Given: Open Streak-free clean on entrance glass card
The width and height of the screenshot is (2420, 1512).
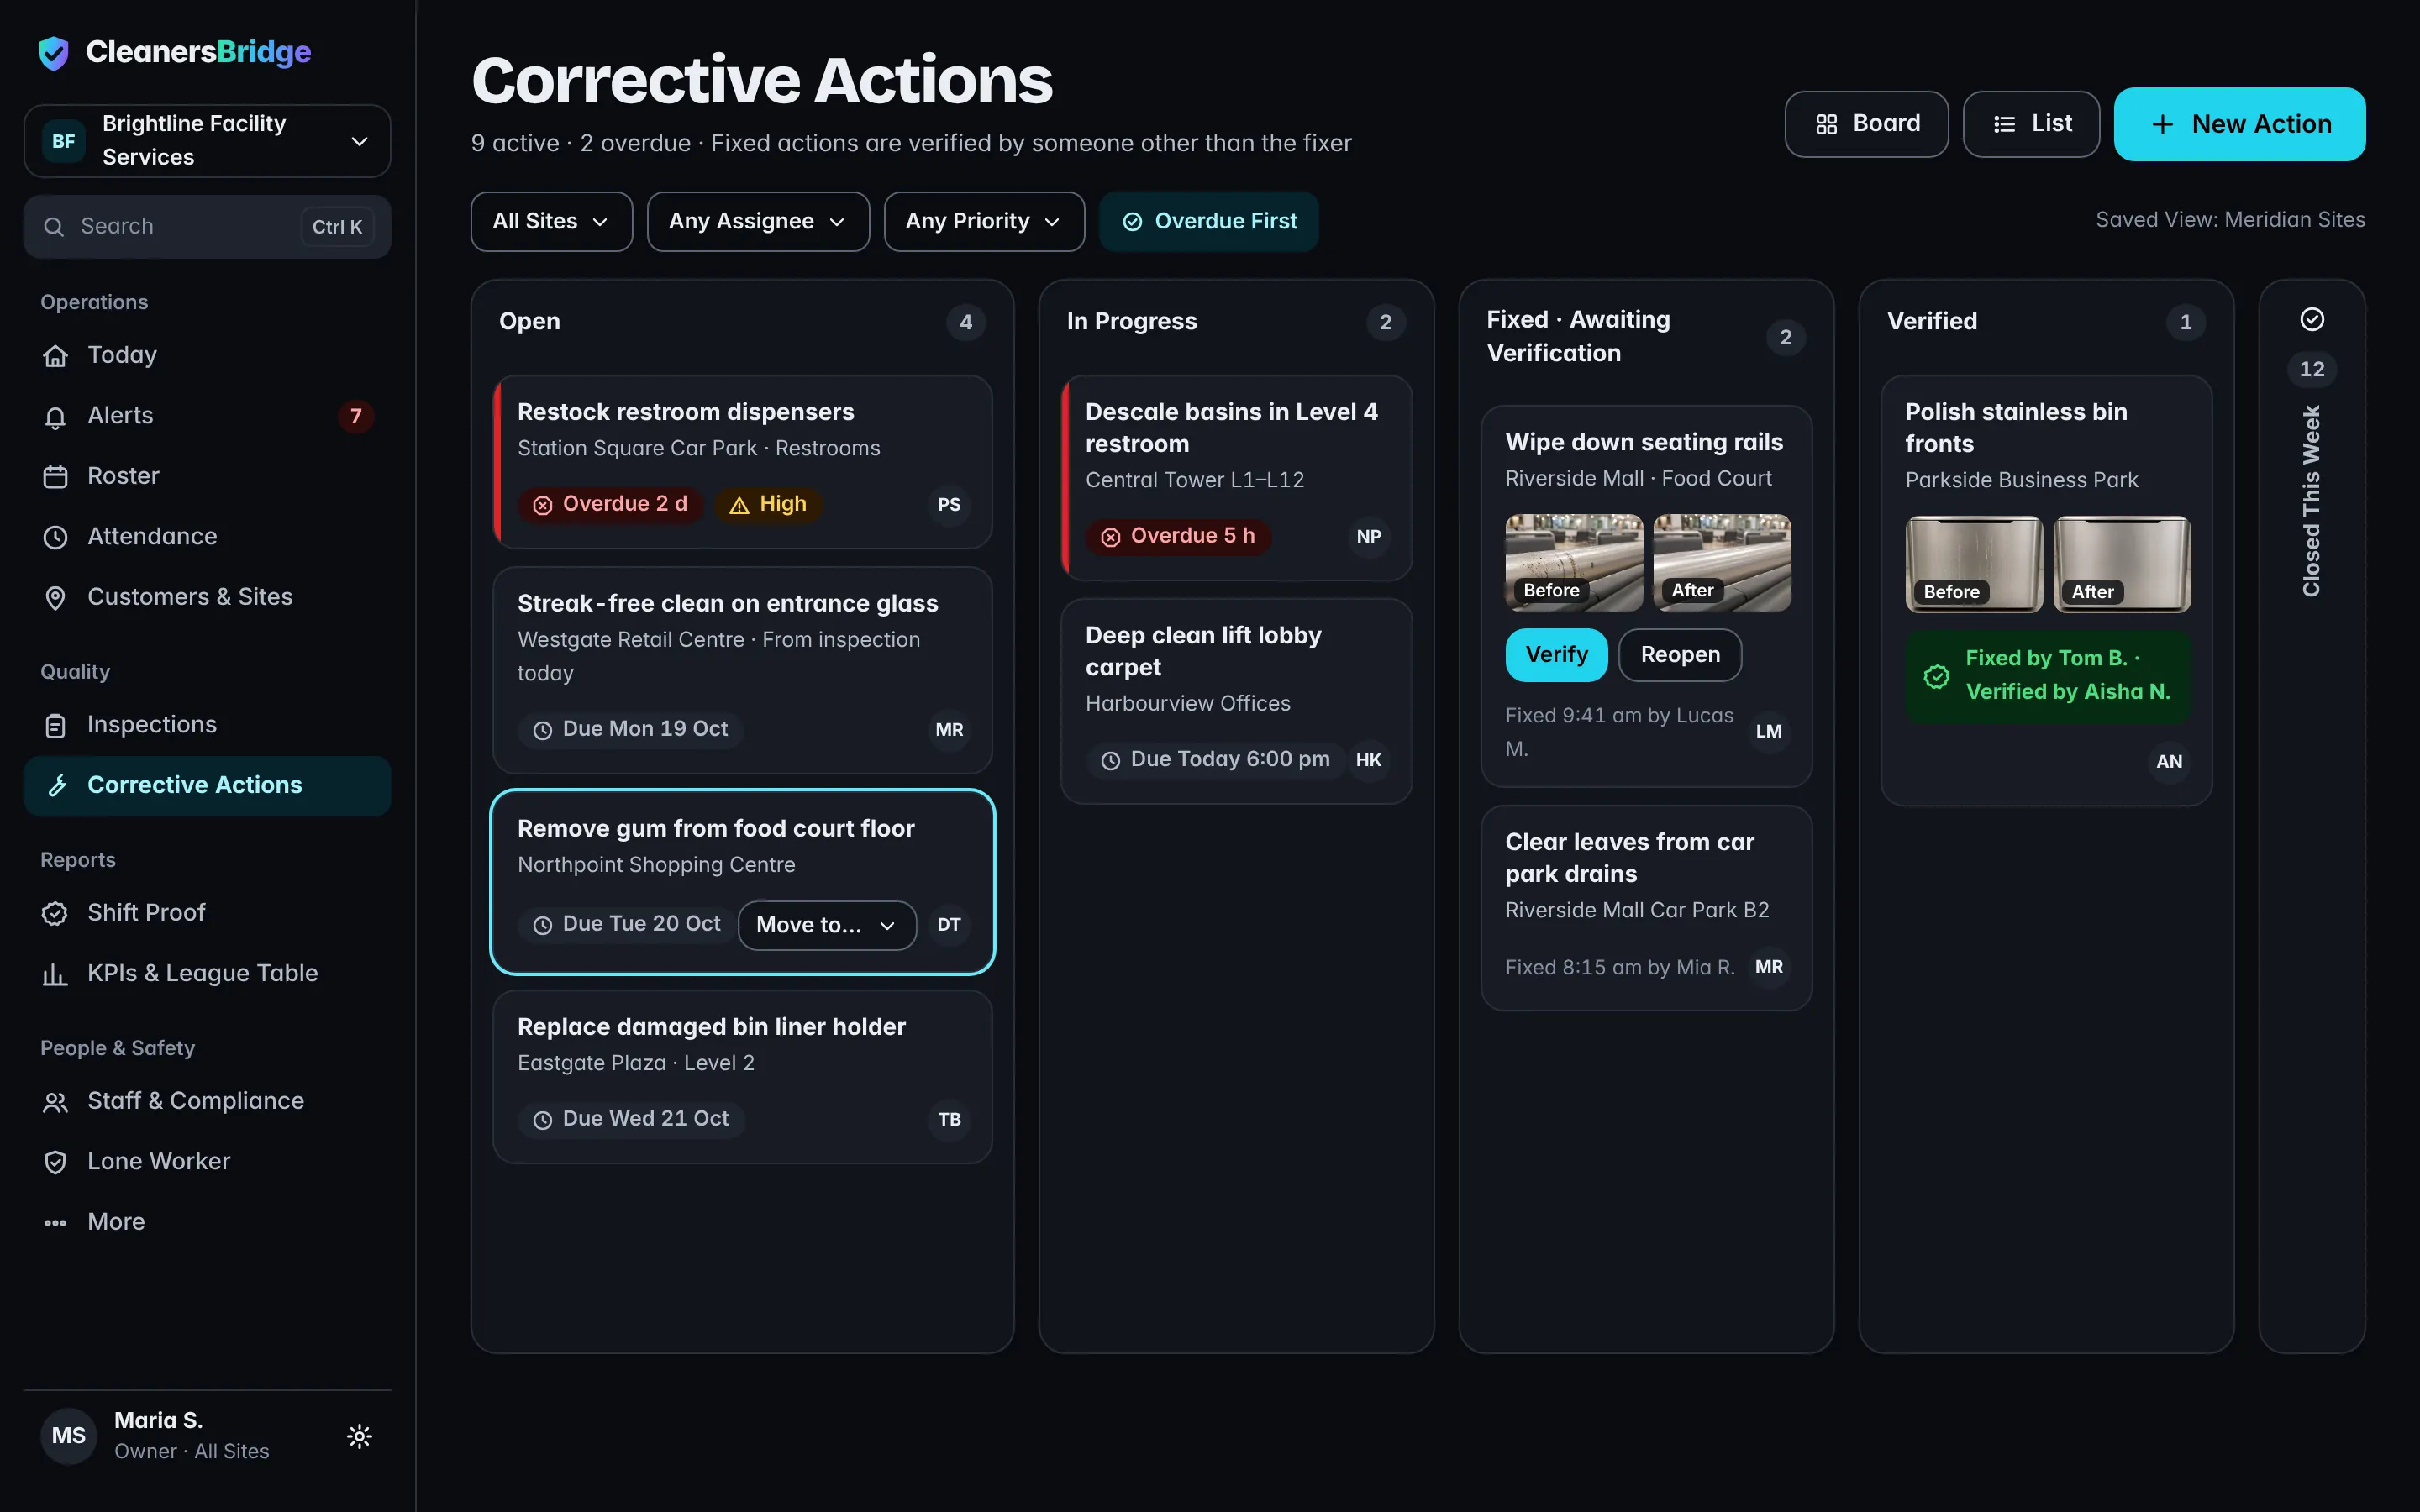Looking at the screenshot, I should (743, 671).
